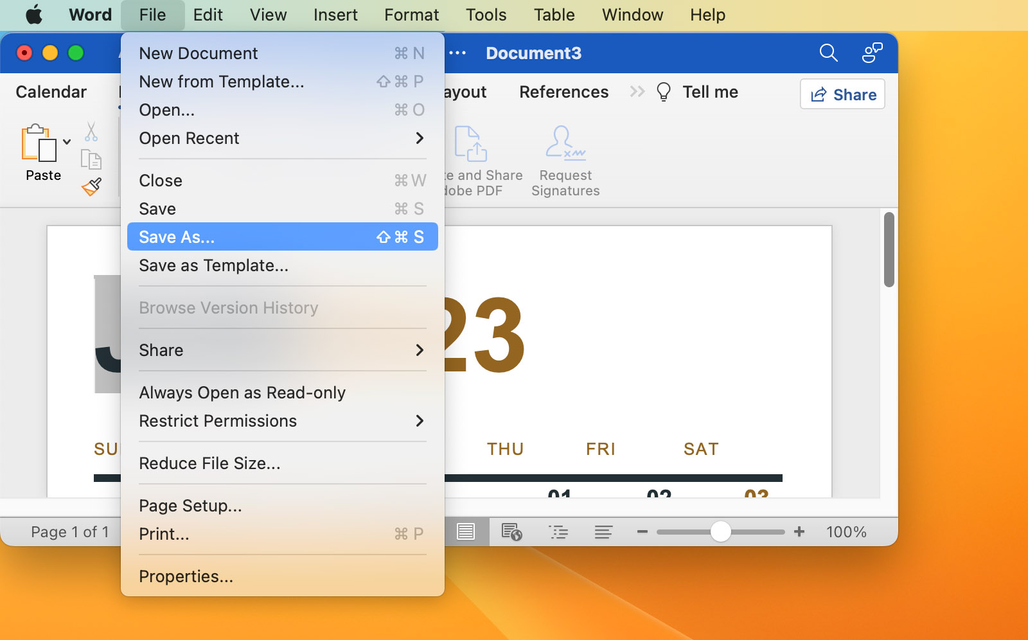The height and width of the screenshot is (640, 1028).
Task: Open the collaboration people icon
Action: pos(872,53)
